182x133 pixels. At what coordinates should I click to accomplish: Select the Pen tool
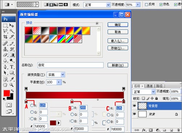(x=5, y=67)
